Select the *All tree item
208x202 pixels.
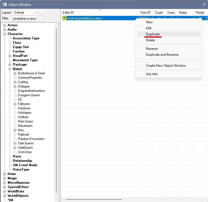coord(10,200)
